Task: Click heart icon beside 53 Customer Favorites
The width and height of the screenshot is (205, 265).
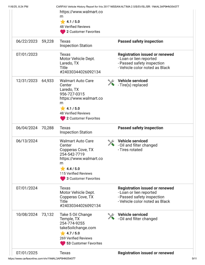Action: 63,243
